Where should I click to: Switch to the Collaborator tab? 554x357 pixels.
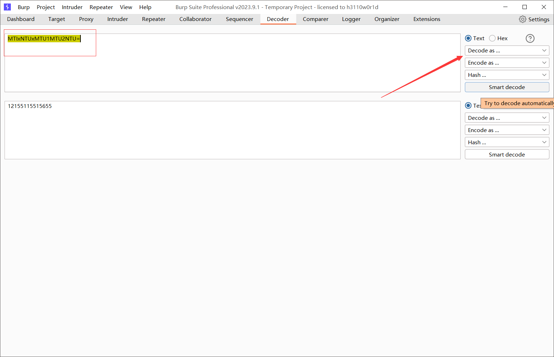tap(196, 19)
